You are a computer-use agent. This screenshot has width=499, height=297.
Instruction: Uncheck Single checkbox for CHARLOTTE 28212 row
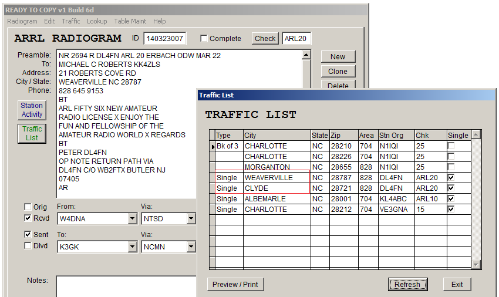[451, 209]
